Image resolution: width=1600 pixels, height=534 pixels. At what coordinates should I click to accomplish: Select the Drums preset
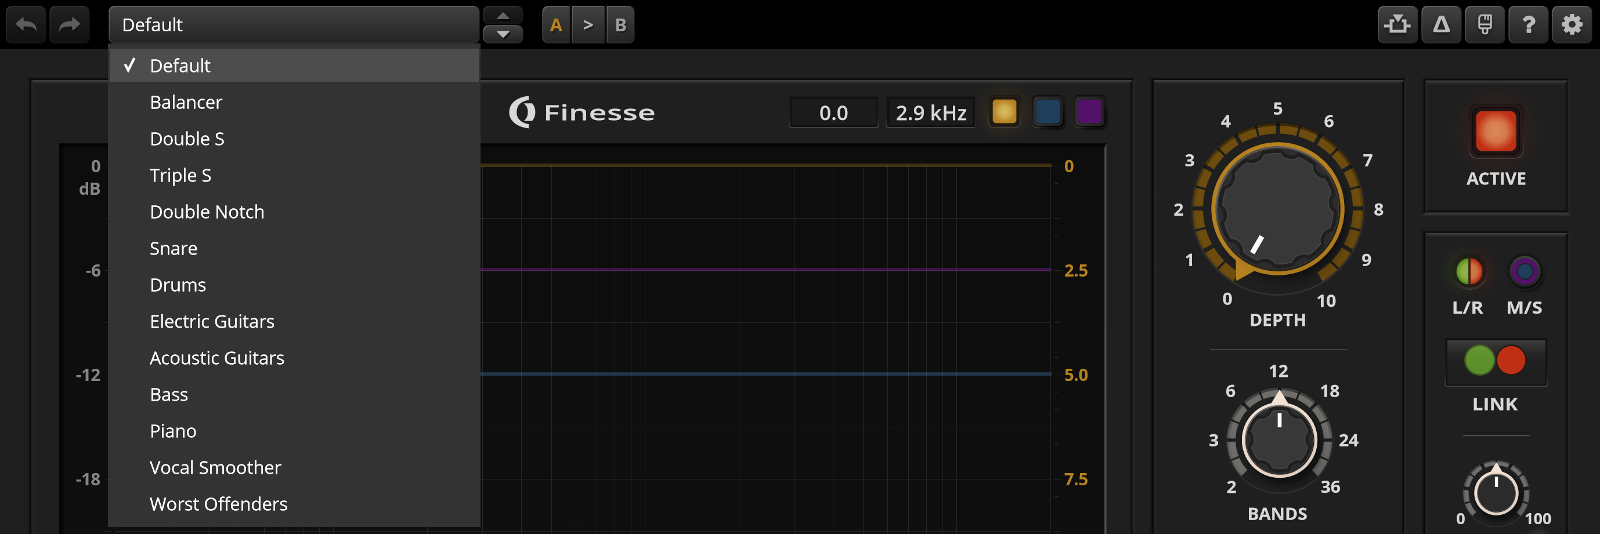click(x=294, y=285)
